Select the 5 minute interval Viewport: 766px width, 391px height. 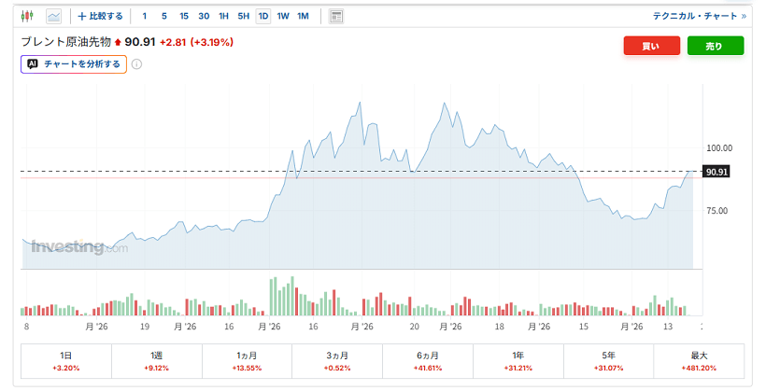(x=164, y=16)
